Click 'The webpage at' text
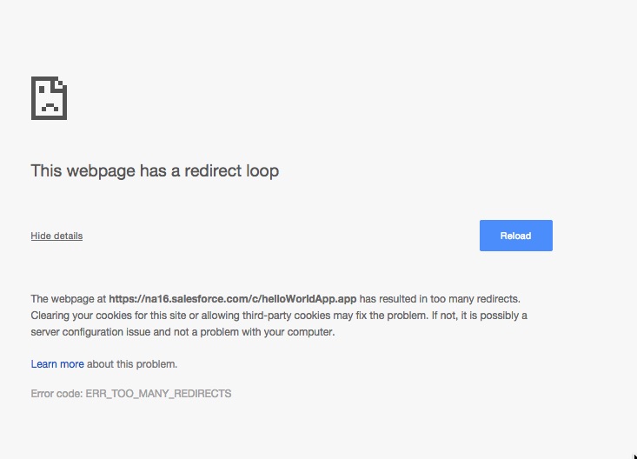 coord(69,298)
